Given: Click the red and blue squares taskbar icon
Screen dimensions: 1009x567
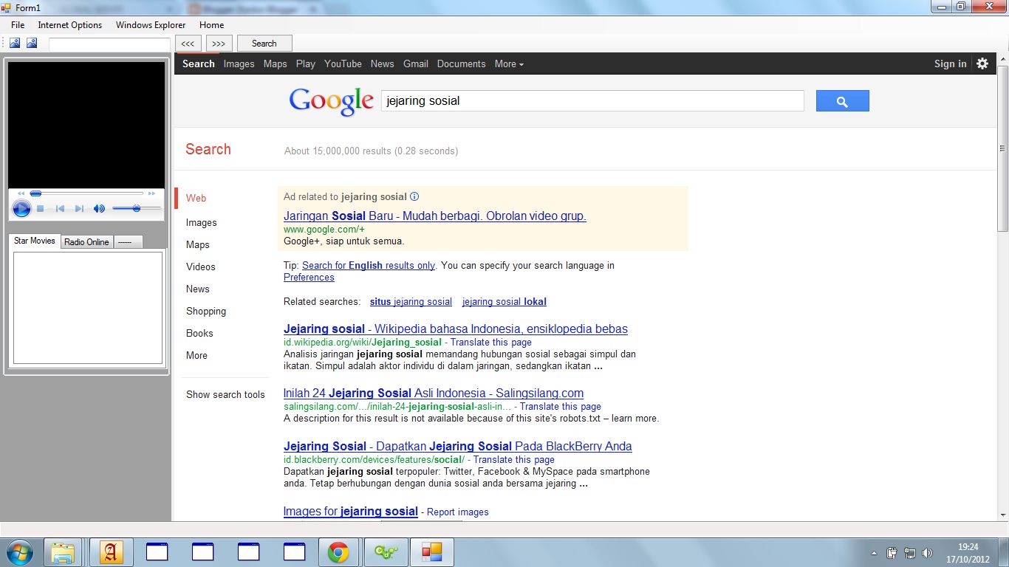Looking at the screenshot, I should 431,552.
